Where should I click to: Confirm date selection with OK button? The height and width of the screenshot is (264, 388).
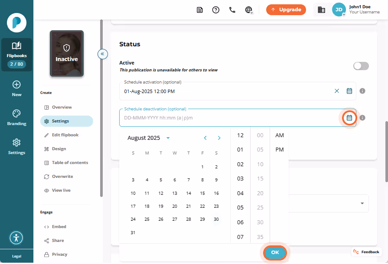(275, 252)
